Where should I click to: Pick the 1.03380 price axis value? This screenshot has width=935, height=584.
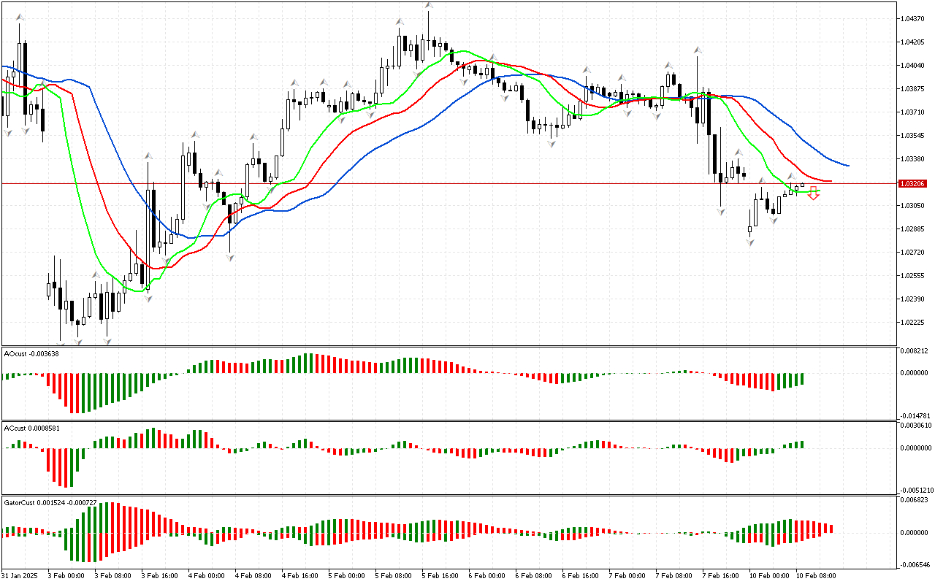(914, 158)
